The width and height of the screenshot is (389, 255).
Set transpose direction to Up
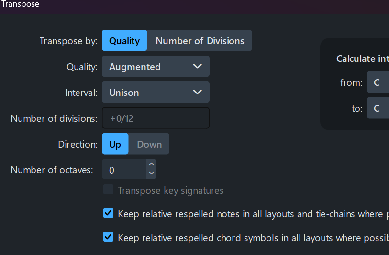click(x=115, y=144)
